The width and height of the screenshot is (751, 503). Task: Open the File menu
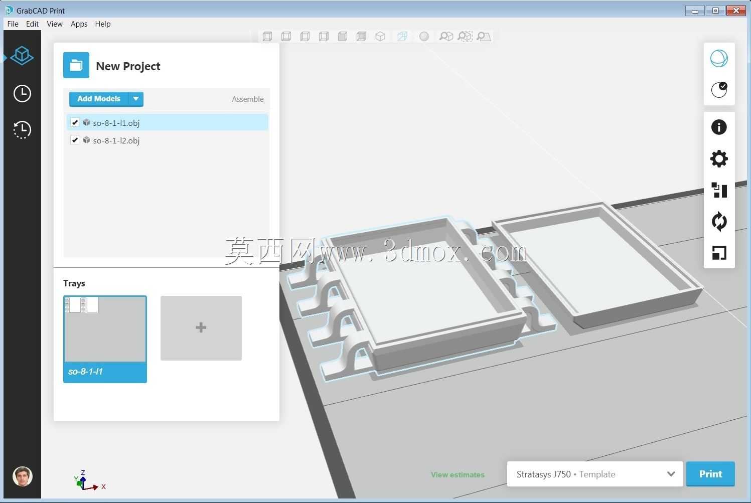pos(13,24)
